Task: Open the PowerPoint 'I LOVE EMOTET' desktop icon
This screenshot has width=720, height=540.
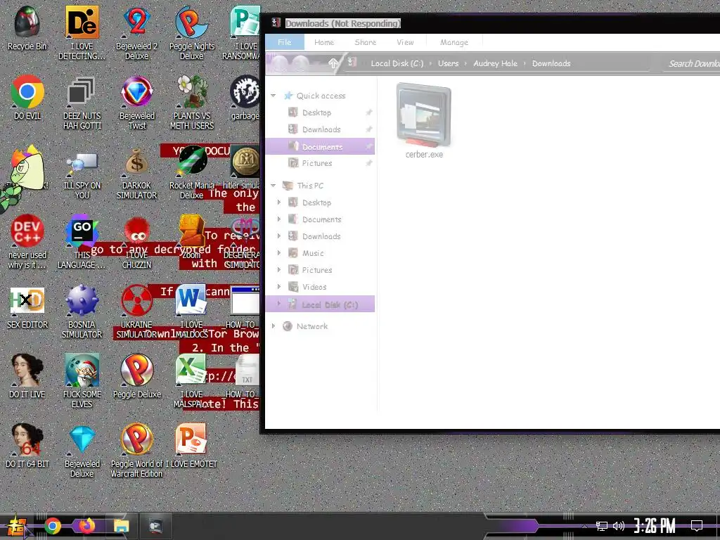Action: [191, 446]
